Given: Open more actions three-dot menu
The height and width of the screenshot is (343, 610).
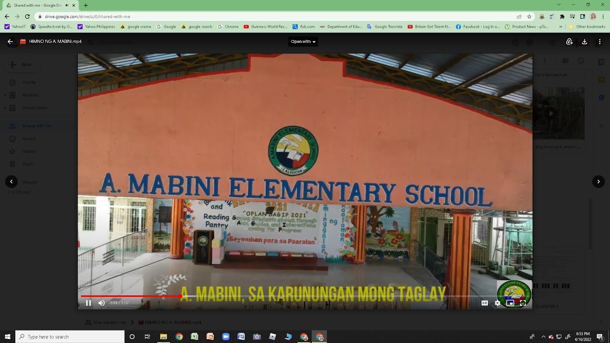Looking at the screenshot, I should [x=600, y=42].
